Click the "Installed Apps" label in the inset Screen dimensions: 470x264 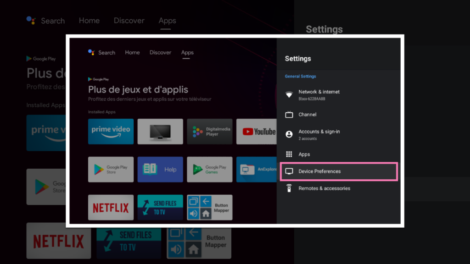point(101,112)
